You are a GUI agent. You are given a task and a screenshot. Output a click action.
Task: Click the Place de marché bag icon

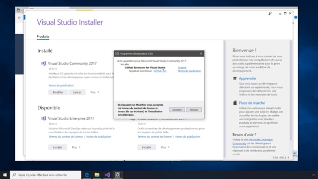point(235,103)
